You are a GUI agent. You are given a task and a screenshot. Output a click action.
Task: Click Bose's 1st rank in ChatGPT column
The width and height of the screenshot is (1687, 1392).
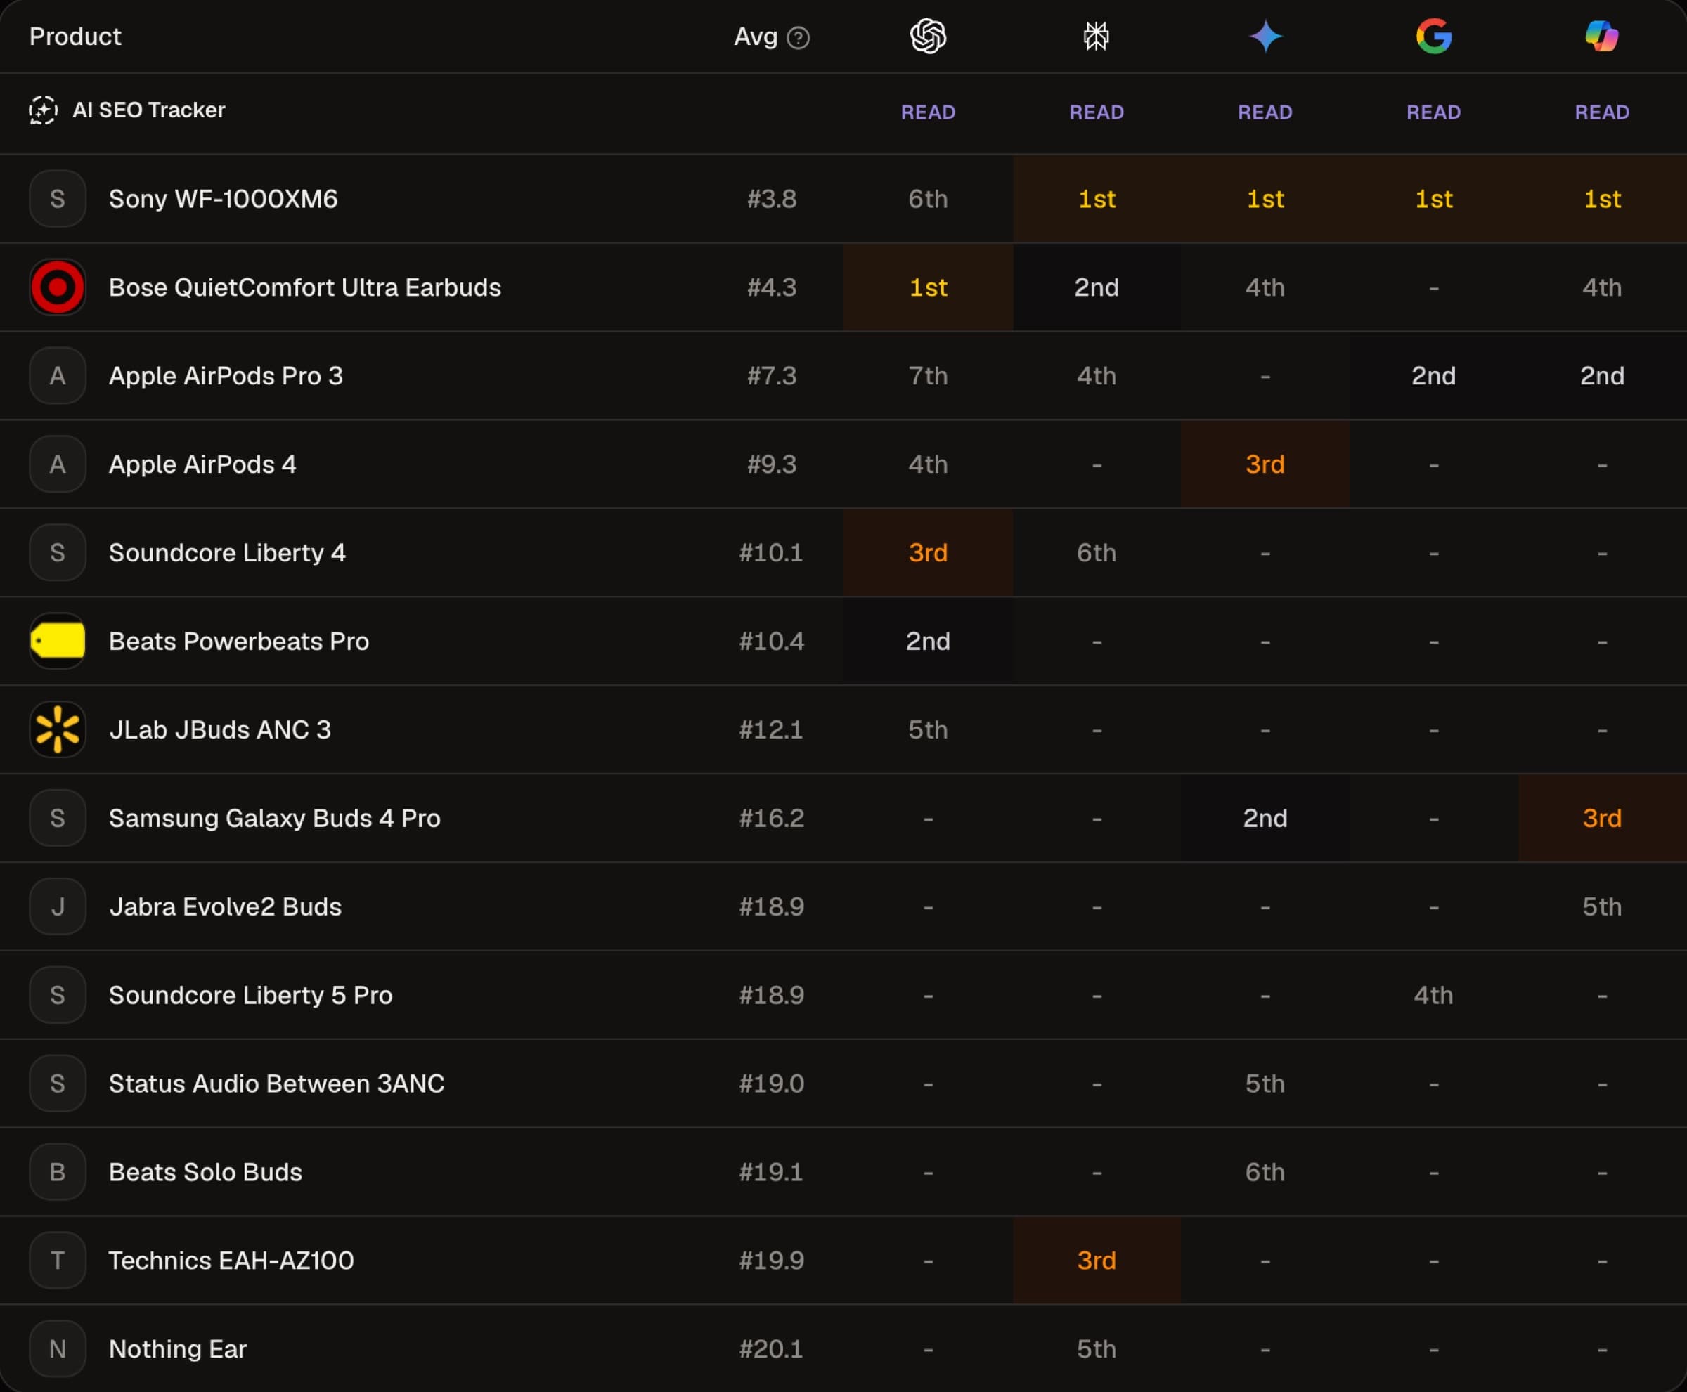(x=928, y=287)
